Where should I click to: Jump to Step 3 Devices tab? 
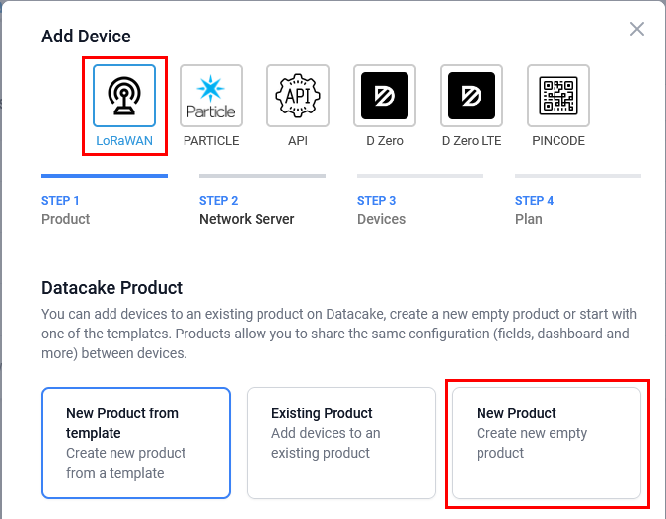pos(381,209)
